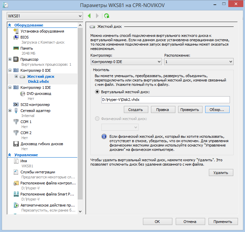Click the left panel's scroll down arrow

[80, 211]
